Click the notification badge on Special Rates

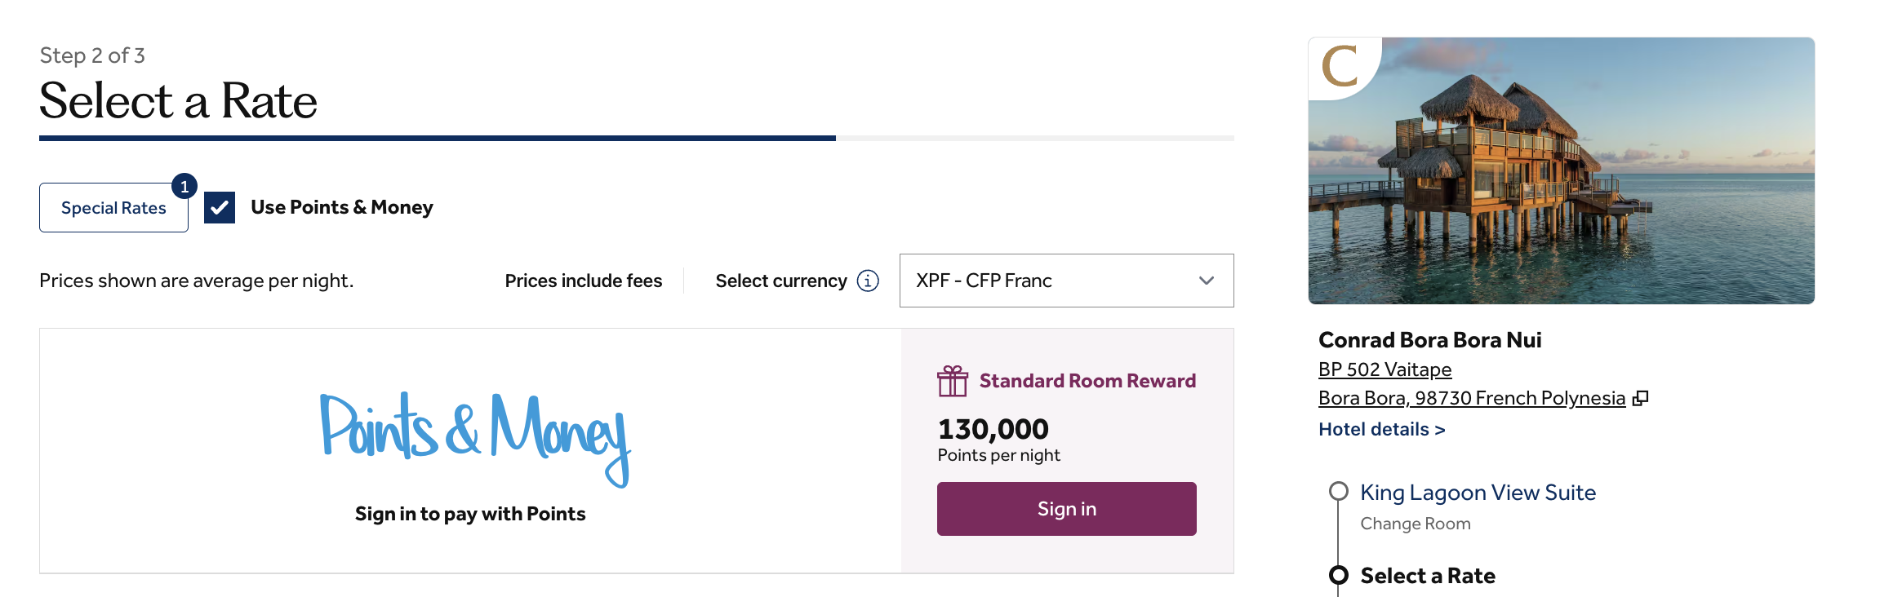[184, 187]
